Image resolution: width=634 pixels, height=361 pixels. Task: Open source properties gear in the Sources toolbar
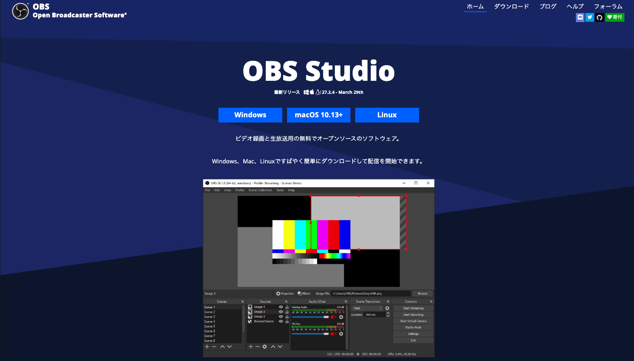[x=264, y=347]
